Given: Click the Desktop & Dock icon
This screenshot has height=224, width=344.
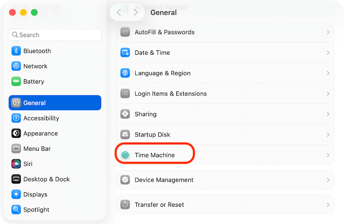Looking at the screenshot, I should pos(16,179).
